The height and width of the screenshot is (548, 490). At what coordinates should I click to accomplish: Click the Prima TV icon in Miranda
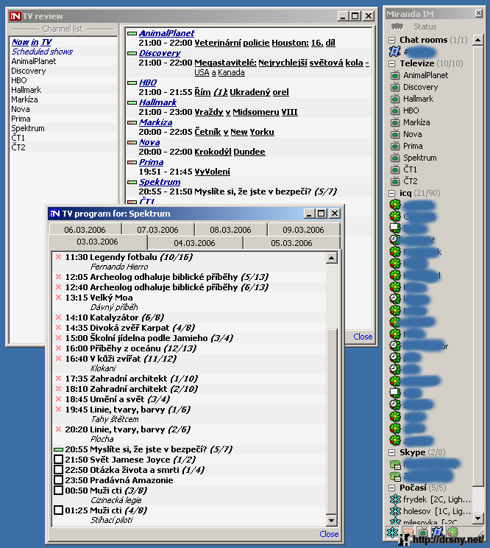pyautogui.click(x=395, y=146)
